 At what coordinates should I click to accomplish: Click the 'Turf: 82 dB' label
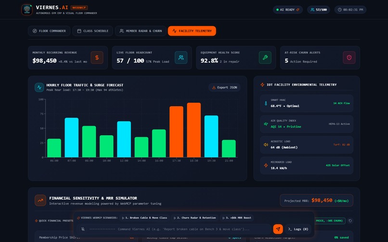[341, 145]
